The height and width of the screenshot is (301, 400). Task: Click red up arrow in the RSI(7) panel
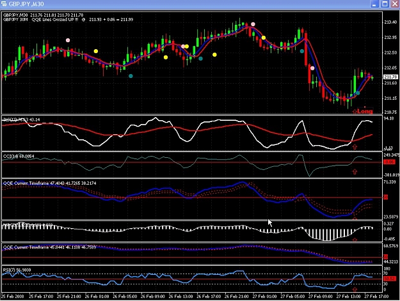(x=355, y=289)
